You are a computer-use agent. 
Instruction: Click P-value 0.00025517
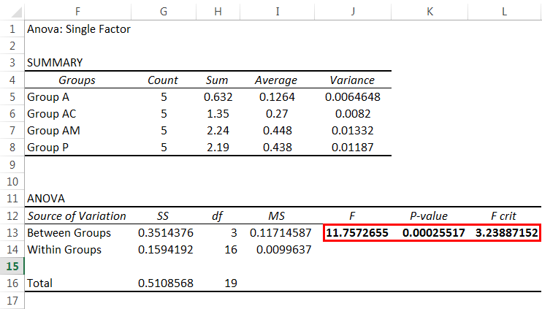pyautogui.click(x=434, y=232)
